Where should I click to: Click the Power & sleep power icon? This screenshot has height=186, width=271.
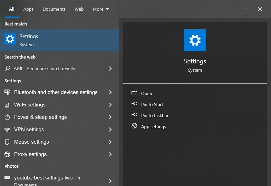point(7,117)
